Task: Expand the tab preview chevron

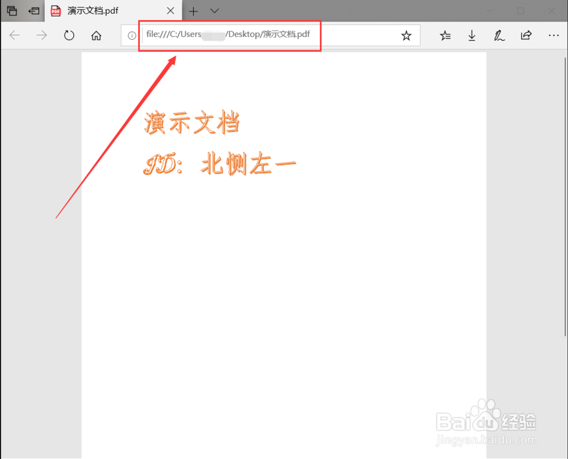Action: pyautogui.click(x=215, y=11)
